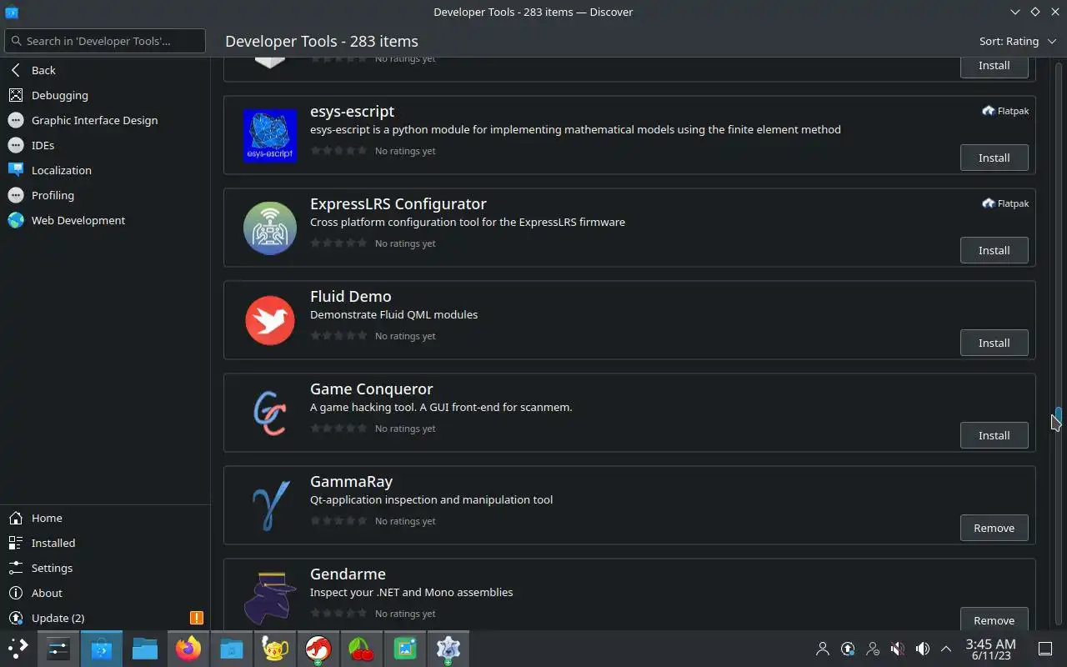Click the IDEs category icon
Image resolution: width=1067 pixels, height=667 pixels.
(x=16, y=145)
